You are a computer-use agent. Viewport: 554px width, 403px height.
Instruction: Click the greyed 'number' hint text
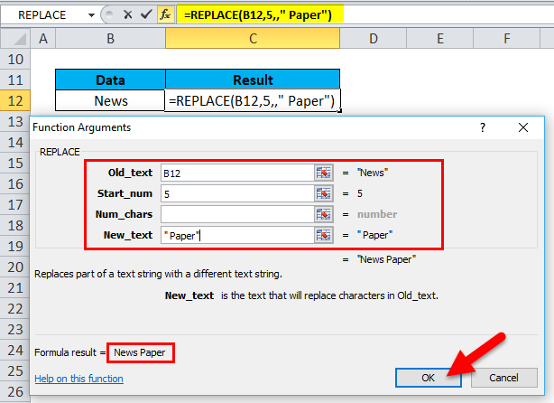point(377,214)
